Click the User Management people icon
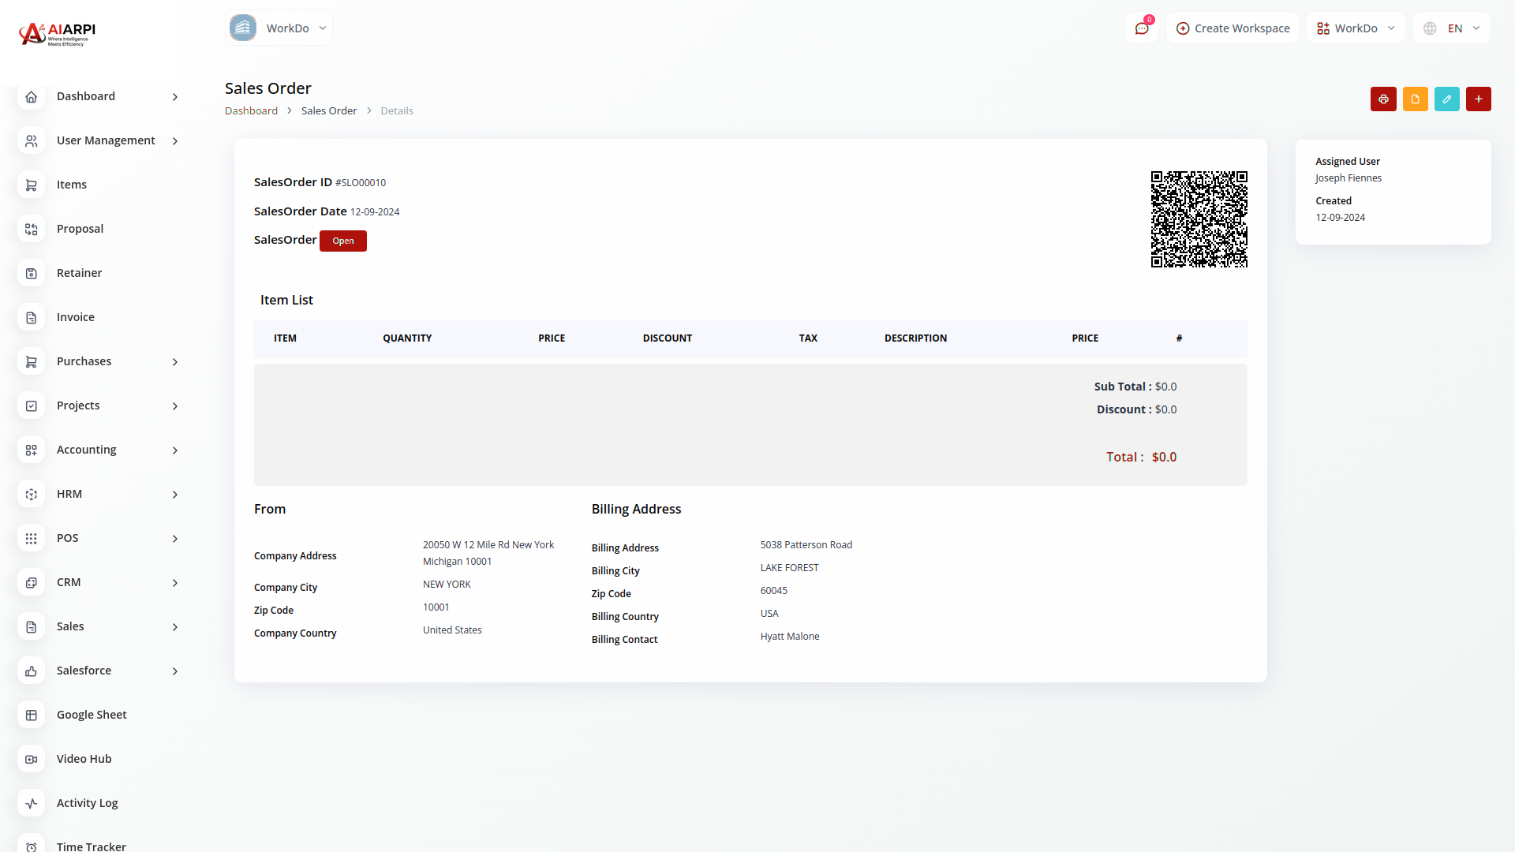This screenshot has height=852, width=1515. point(31,140)
